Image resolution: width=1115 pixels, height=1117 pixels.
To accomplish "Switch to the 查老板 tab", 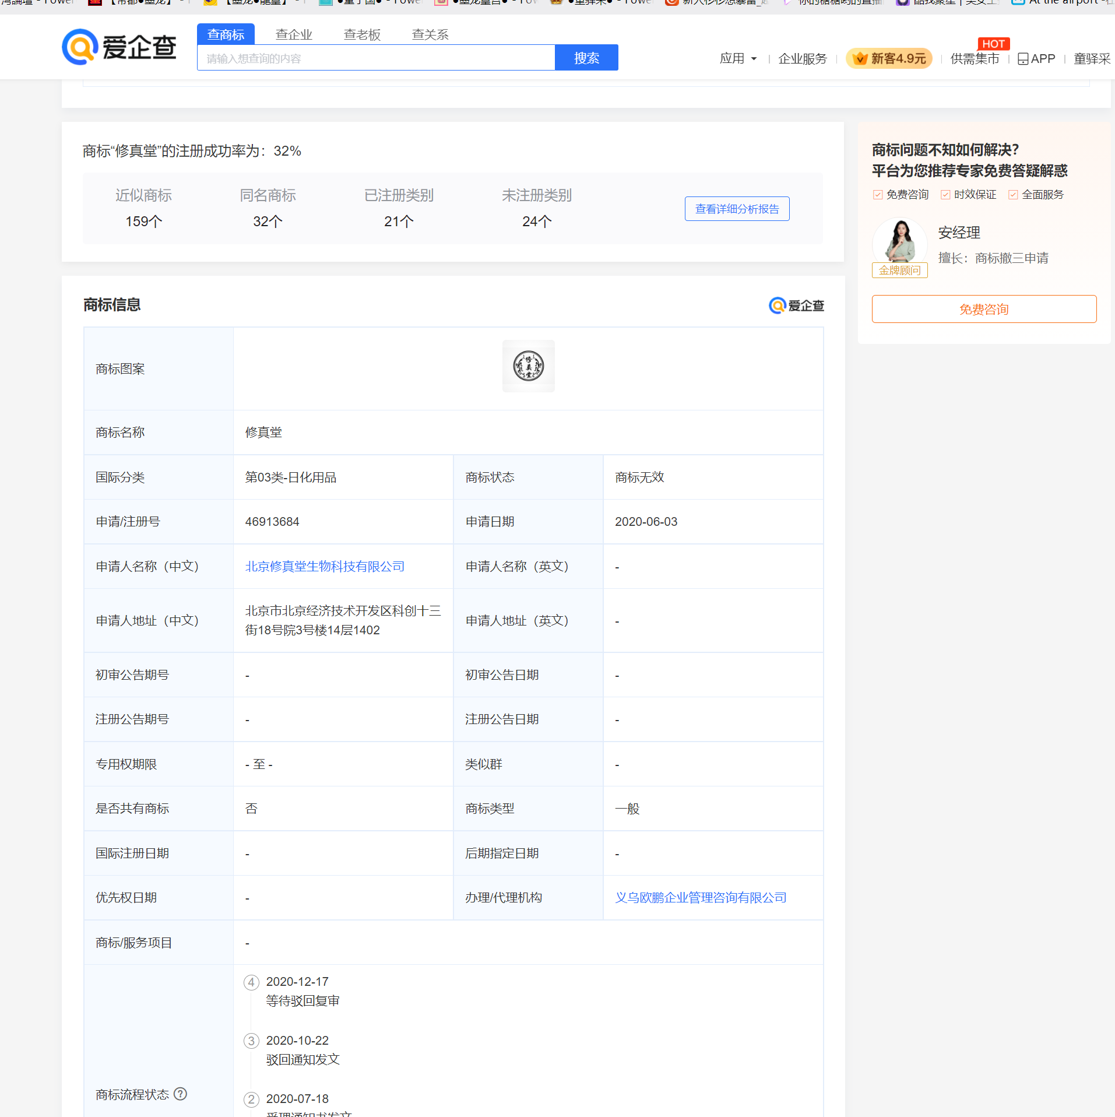I will point(362,34).
